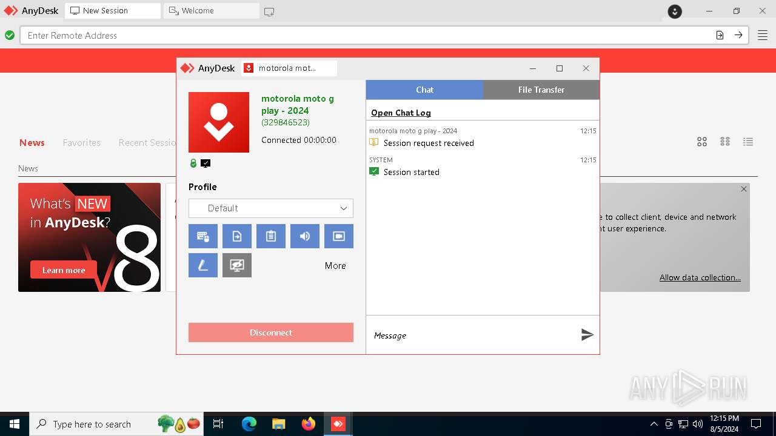Click Allow data collection link
This screenshot has width=776, height=436.
tap(700, 277)
